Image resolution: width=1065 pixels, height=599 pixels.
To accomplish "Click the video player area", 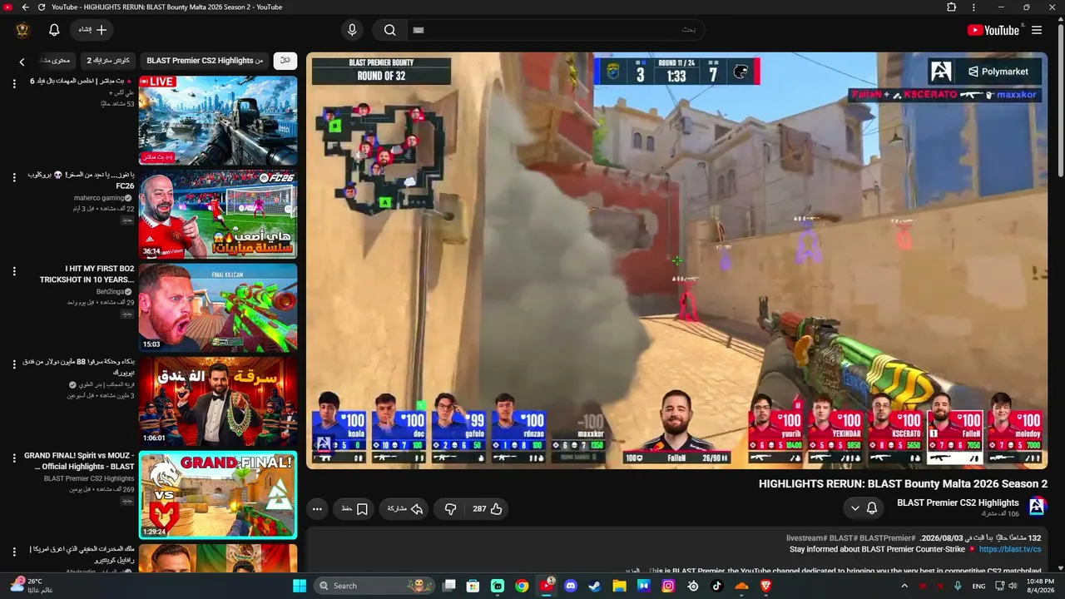I will 676,260.
